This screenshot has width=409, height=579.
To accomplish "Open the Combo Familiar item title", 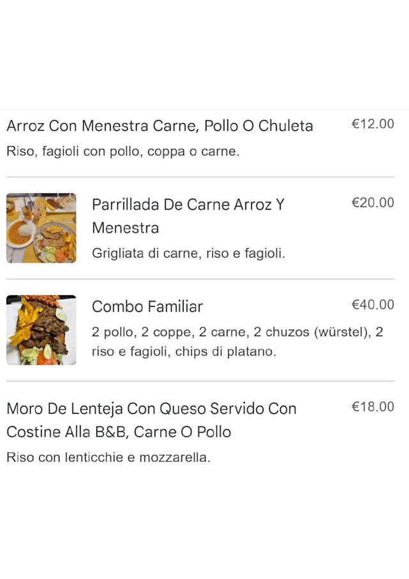I will 147,307.
